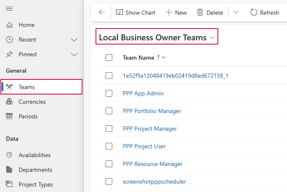This screenshot has height=192, width=287.
Task: Select all rows with header checkbox
Action: pos(109,58)
